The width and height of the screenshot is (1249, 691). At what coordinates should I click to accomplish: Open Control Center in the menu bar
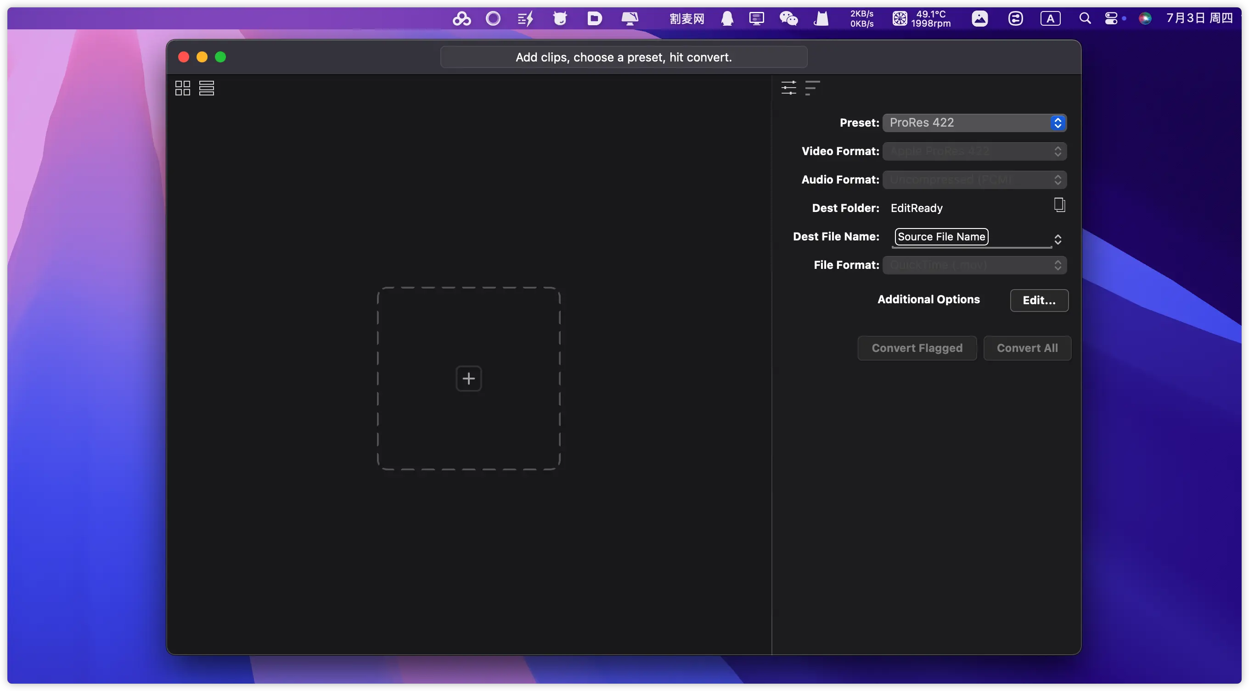pyautogui.click(x=1111, y=18)
